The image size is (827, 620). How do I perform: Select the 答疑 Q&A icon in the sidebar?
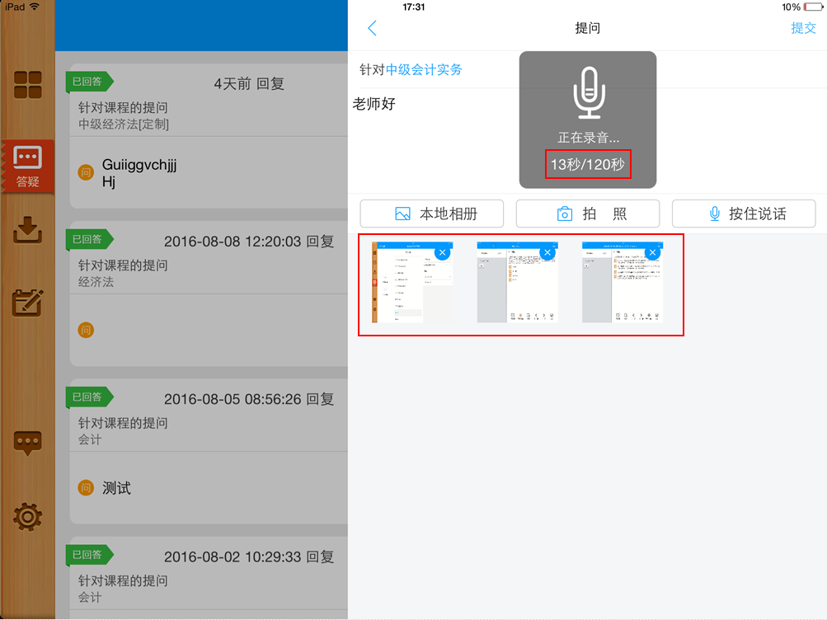[x=27, y=166]
